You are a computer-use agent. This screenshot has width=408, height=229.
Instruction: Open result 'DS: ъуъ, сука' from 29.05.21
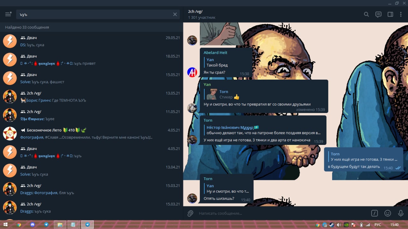91,41
